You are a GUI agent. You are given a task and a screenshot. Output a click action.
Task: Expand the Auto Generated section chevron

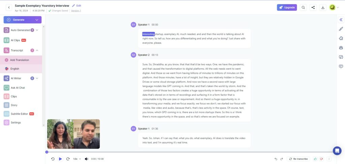[37, 30]
